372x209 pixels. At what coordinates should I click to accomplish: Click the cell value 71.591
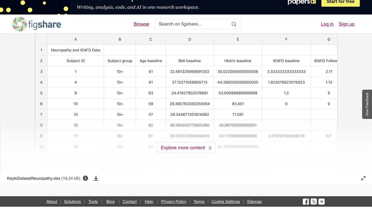pyautogui.click(x=238, y=114)
